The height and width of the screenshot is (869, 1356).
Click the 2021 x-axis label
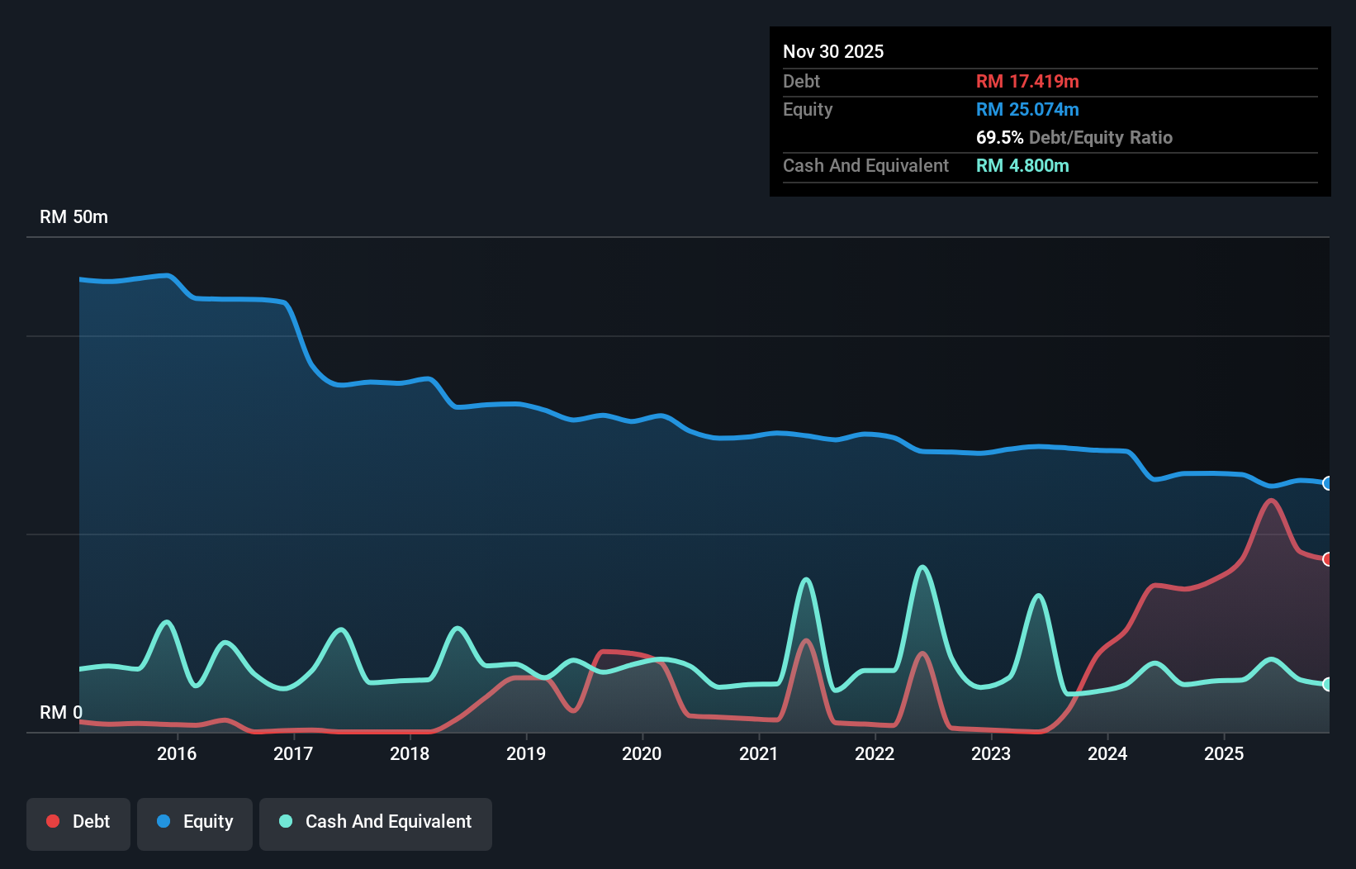pyautogui.click(x=758, y=753)
